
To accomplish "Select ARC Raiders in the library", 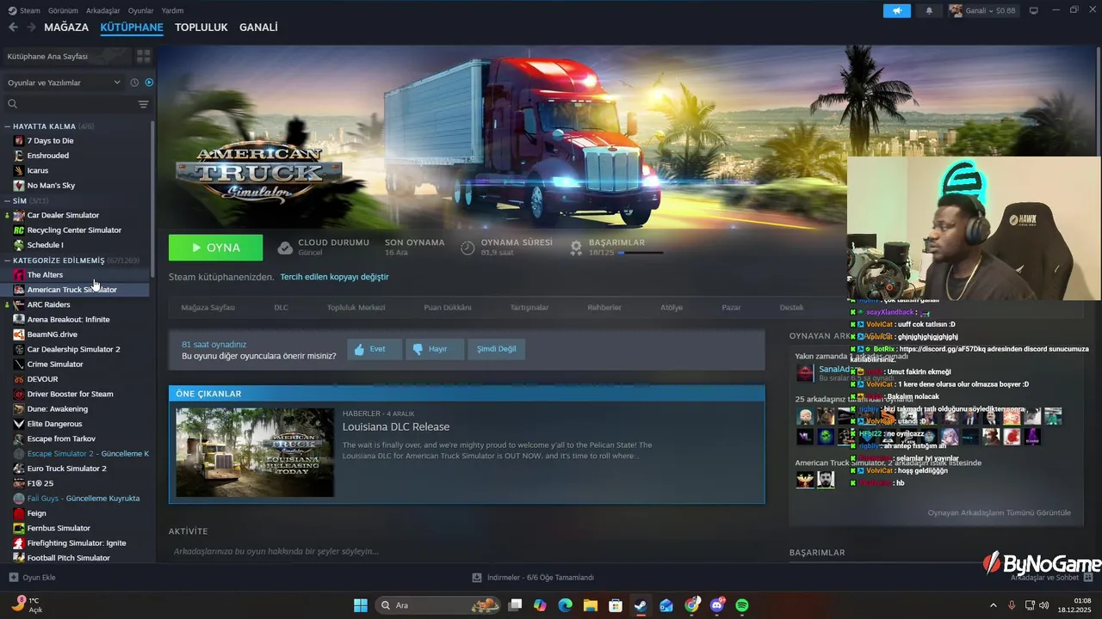I will point(48,304).
